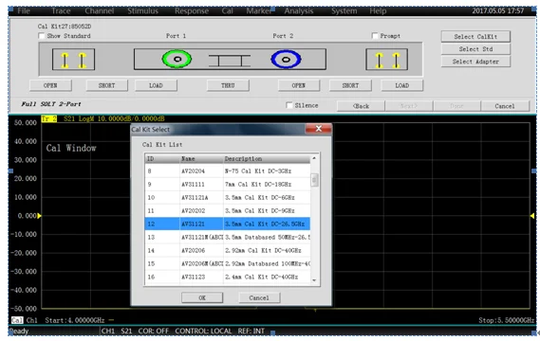This screenshot has width=540, height=341.
Task: Click the Name column header
Action: (x=201, y=159)
